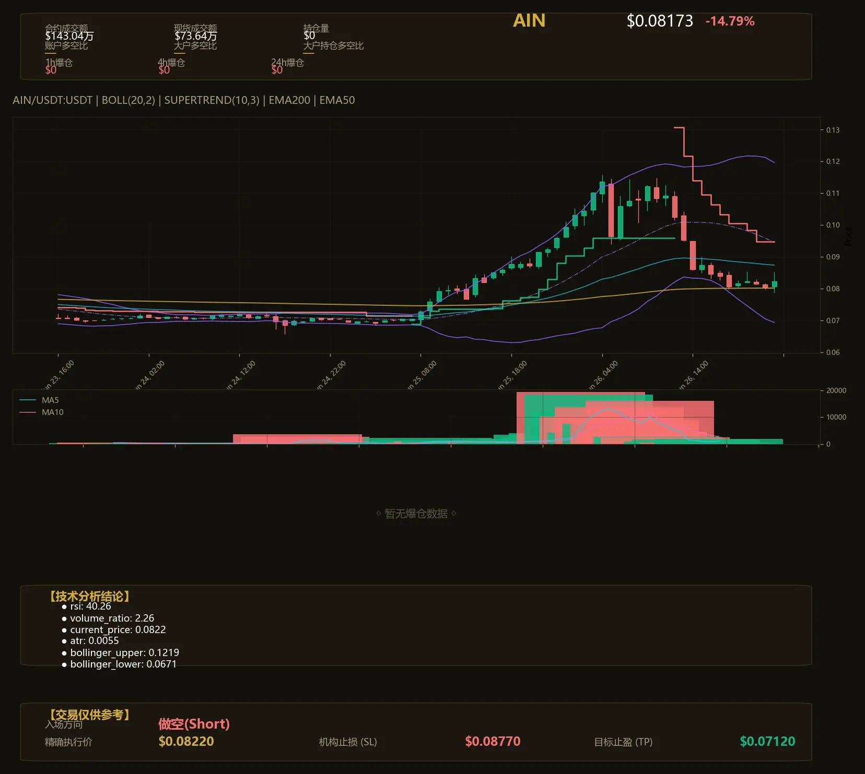Select the current price $0.08173

[660, 21]
